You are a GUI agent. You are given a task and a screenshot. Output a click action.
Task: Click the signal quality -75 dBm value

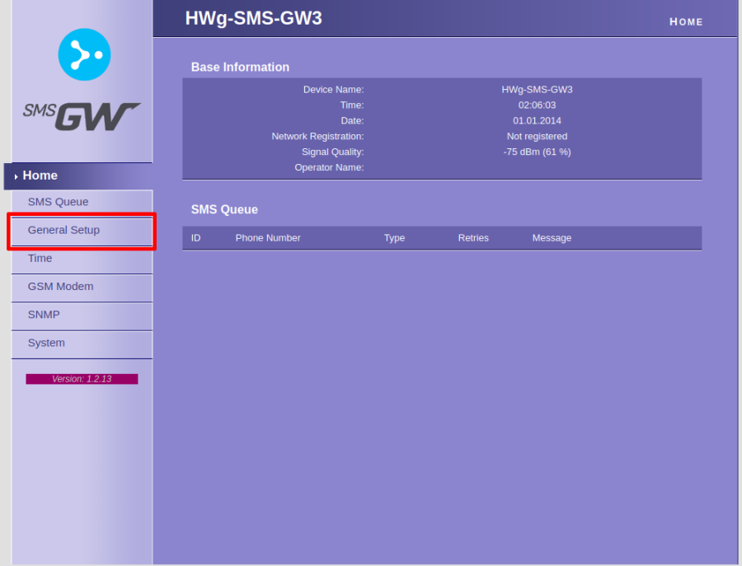pyautogui.click(x=537, y=152)
